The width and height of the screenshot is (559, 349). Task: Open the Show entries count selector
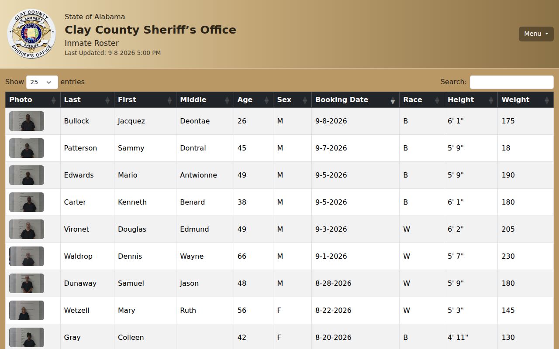pos(42,82)
